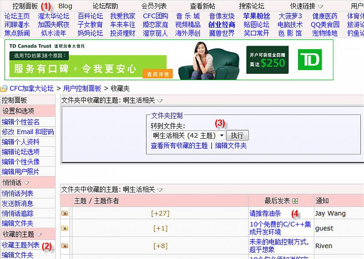Expand the 快速链接 dropdown menu
364x259 pixels.
click(x=320, y=6)
